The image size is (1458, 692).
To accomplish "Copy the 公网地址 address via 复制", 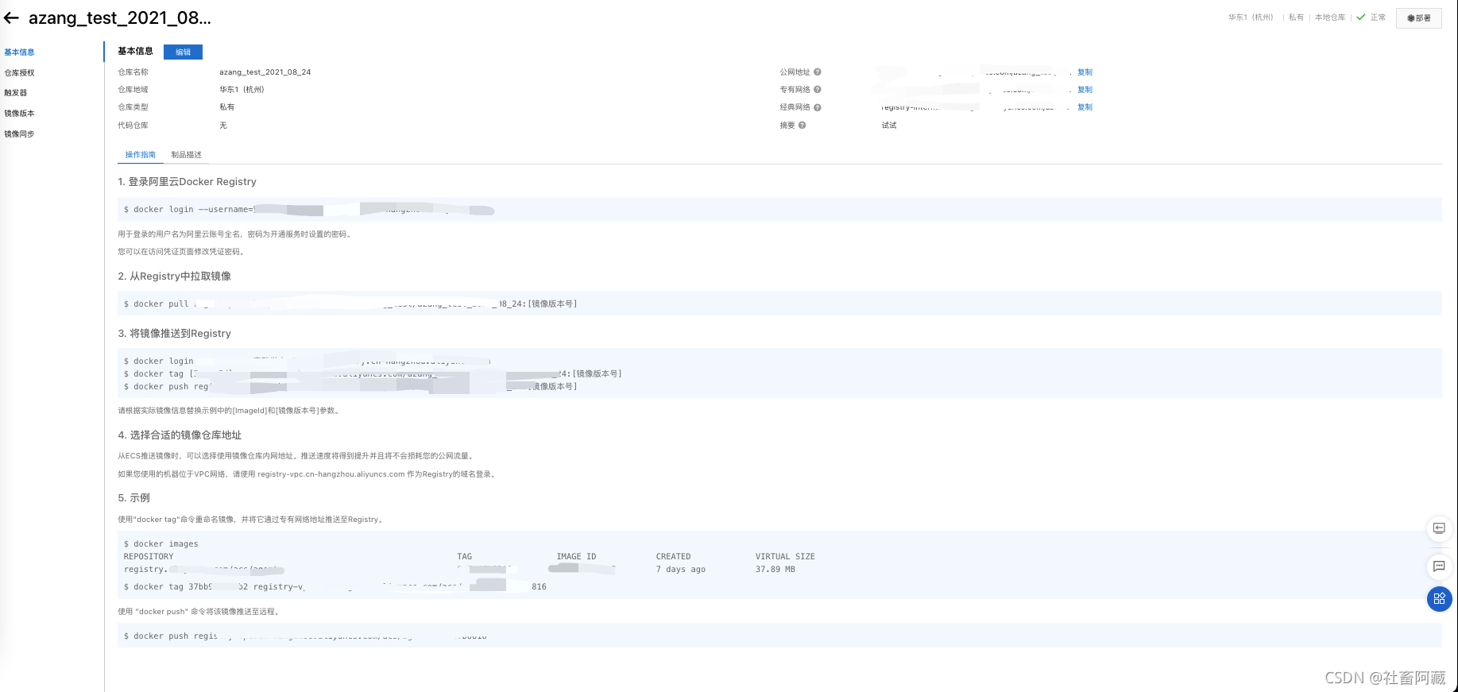I will coord(1085,72).
